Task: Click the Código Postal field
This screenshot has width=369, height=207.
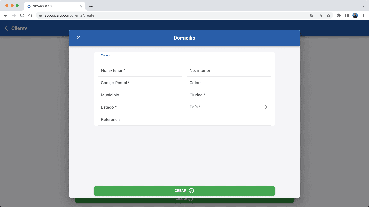Action: click(x=140, y=83)
